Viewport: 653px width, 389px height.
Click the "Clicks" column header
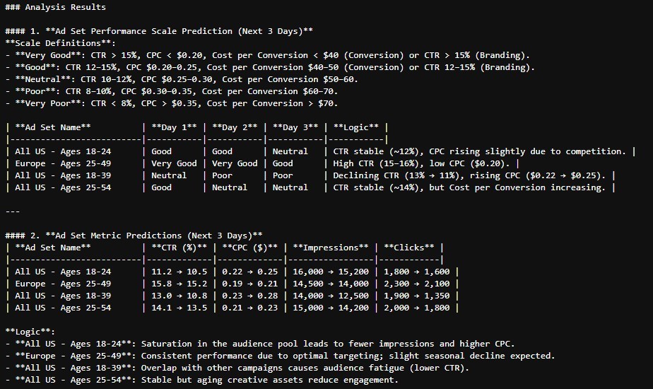[x=409, y=248]
